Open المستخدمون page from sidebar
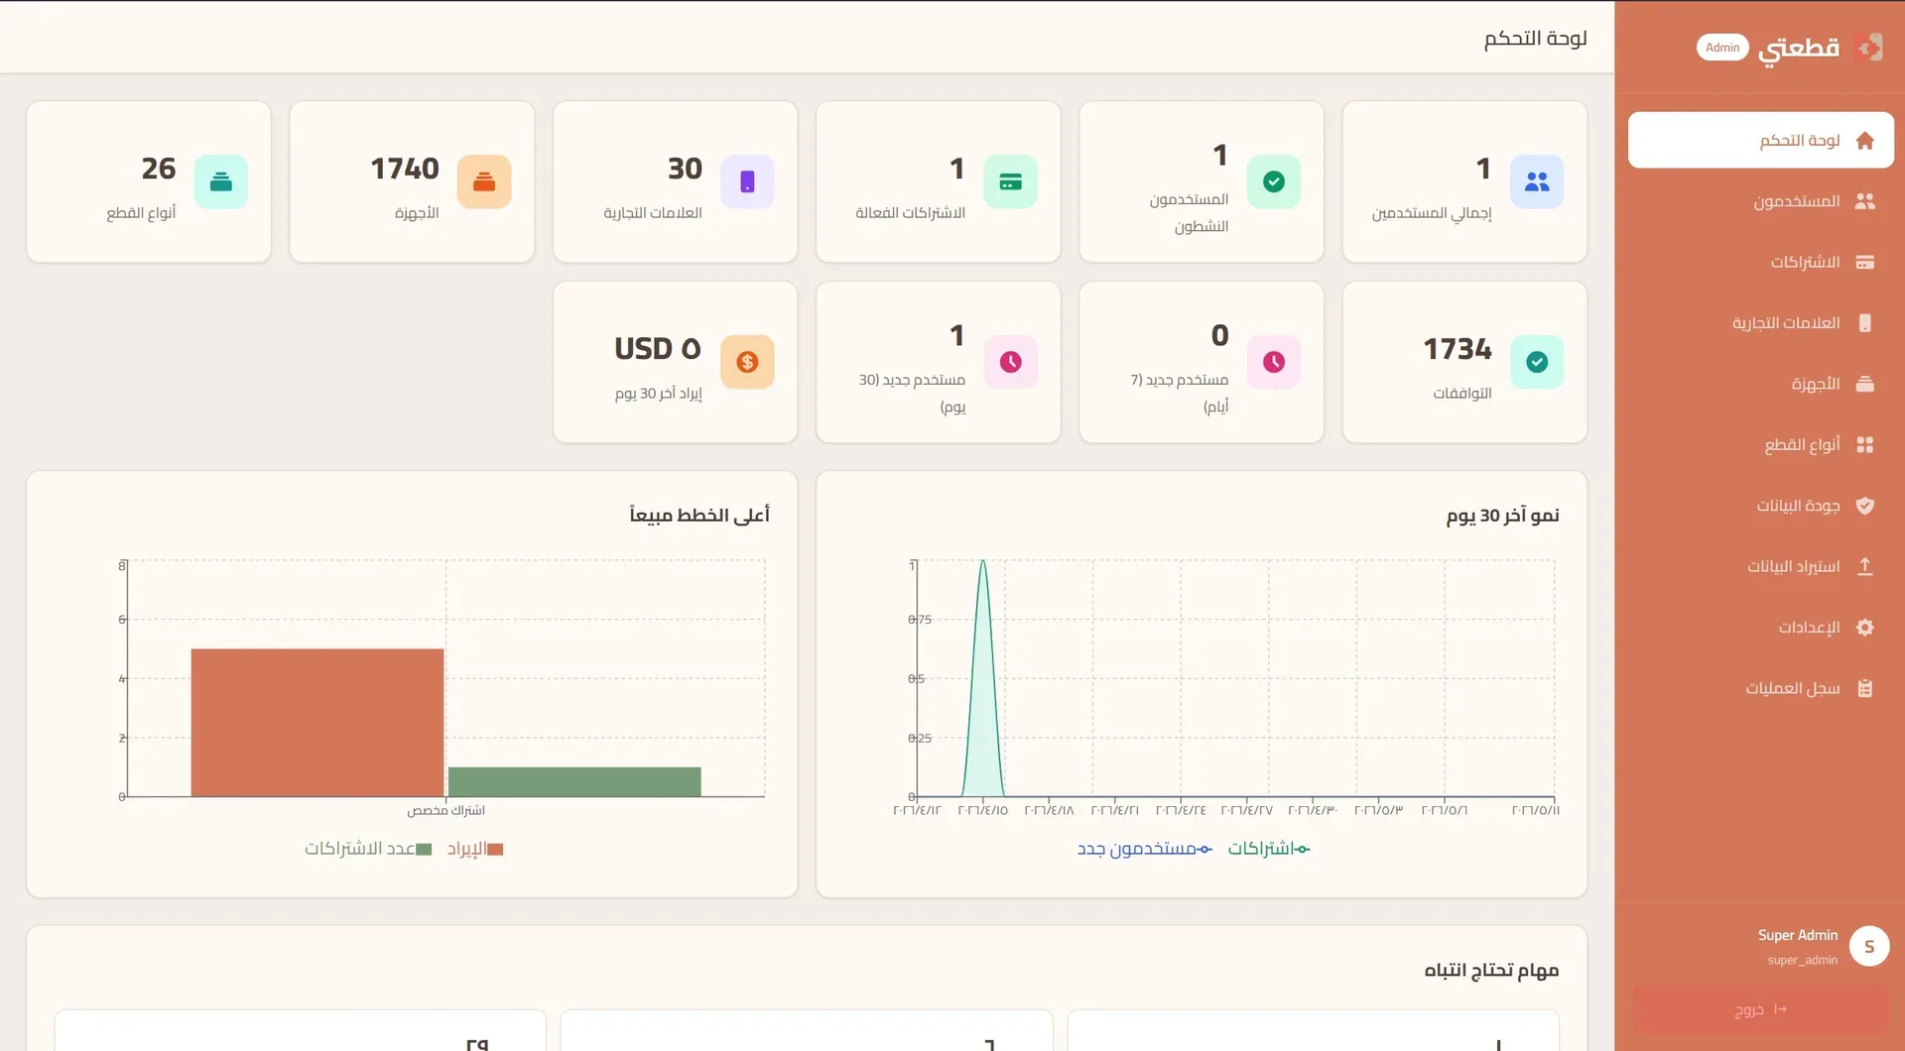1905x1051 pixels. pos(1761,201)
